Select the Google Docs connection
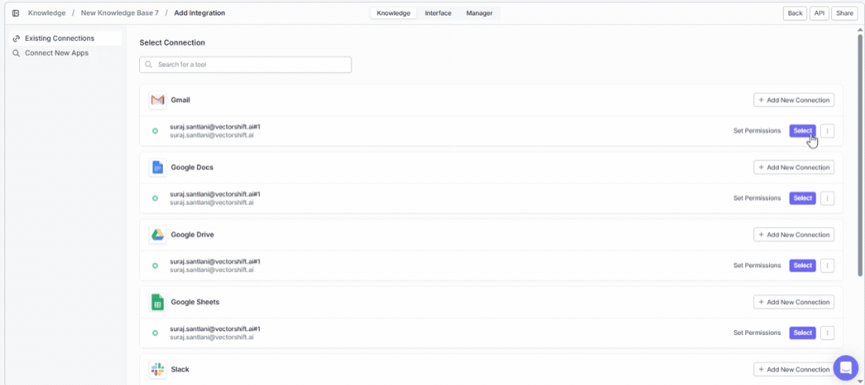This screenshot has width=865, height=385. [803, 198]
